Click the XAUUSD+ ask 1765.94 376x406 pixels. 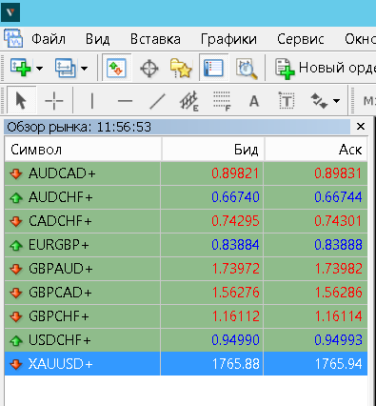338,364
